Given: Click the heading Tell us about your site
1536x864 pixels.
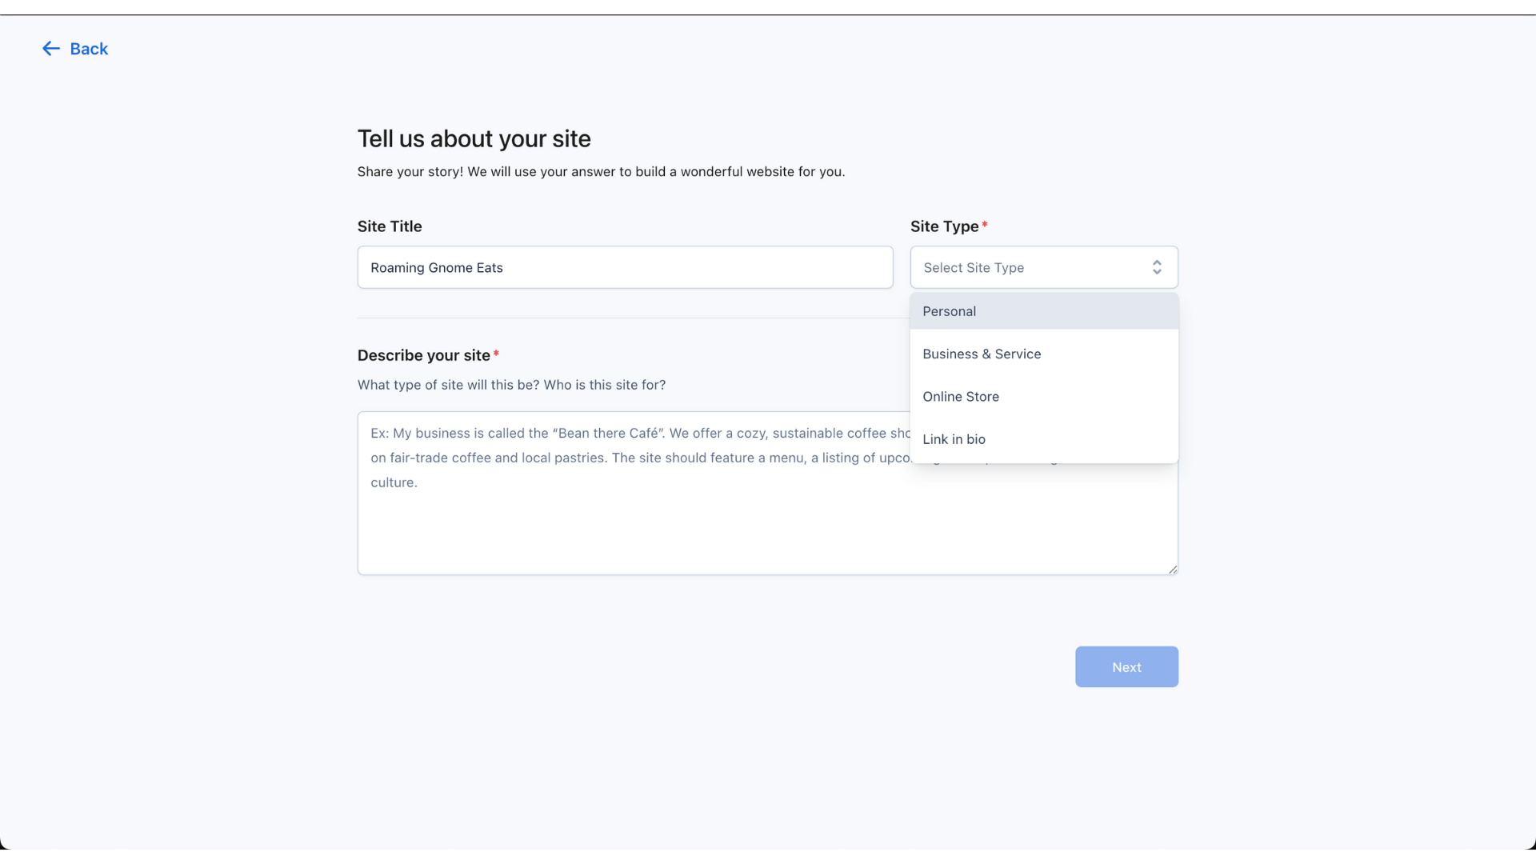Looking at the screenshot, I should click(x=474, y=138).
